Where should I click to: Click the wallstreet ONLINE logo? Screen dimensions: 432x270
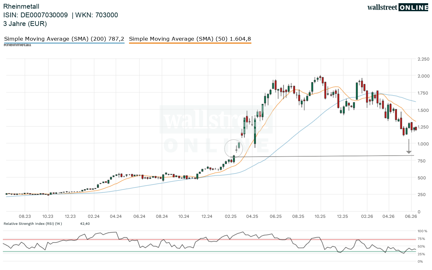tap(398, 7)
